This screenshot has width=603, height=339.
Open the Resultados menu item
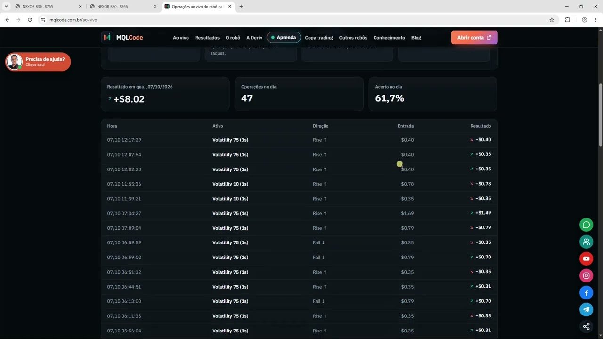[x=207, y=38]
